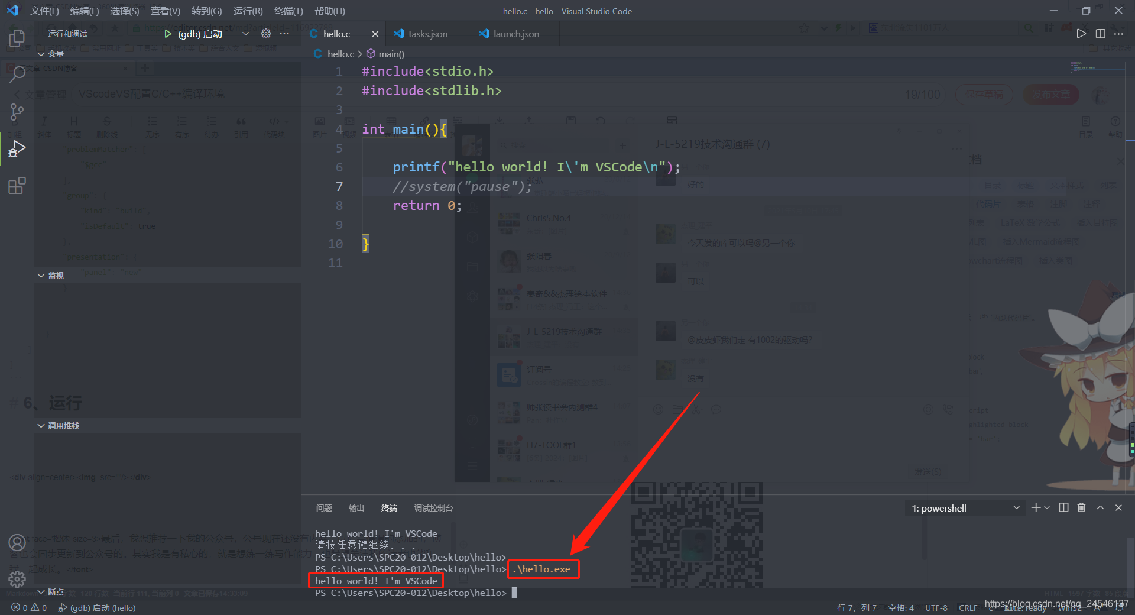Click the (gdb) 启动 (hello) status bar item
1135x615 pixels.
pos(98,608)
